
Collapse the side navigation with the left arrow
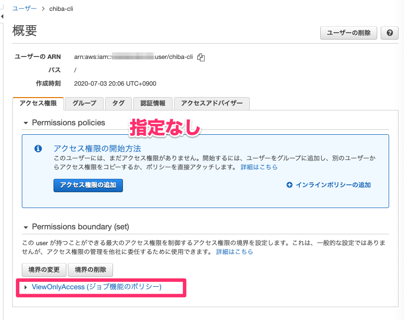2,16
